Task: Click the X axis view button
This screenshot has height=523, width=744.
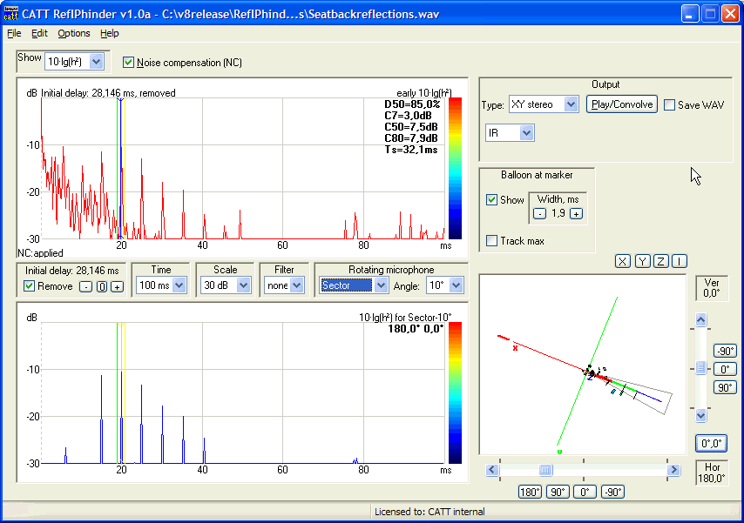Action: (x=623, y=261)
